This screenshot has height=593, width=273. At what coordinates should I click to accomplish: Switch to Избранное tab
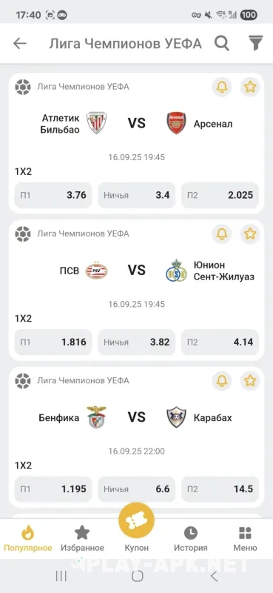click(82, 539)
